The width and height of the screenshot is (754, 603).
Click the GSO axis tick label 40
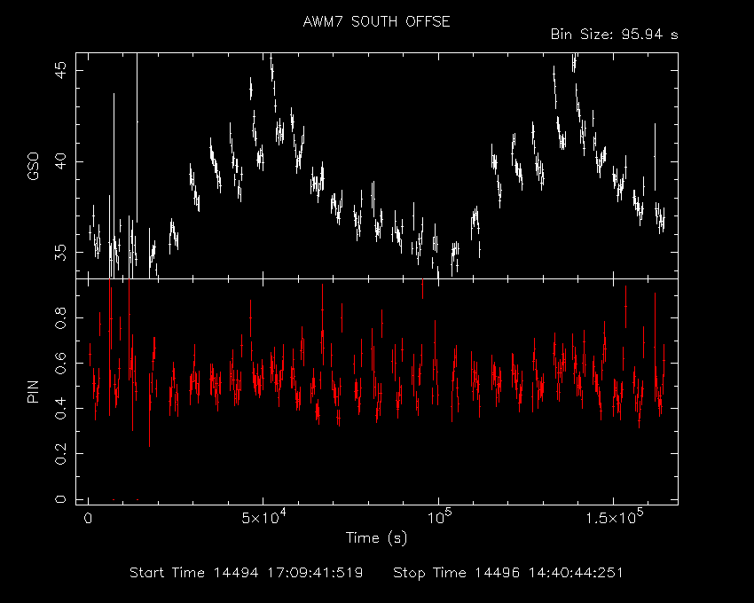(x=60, y=162)
